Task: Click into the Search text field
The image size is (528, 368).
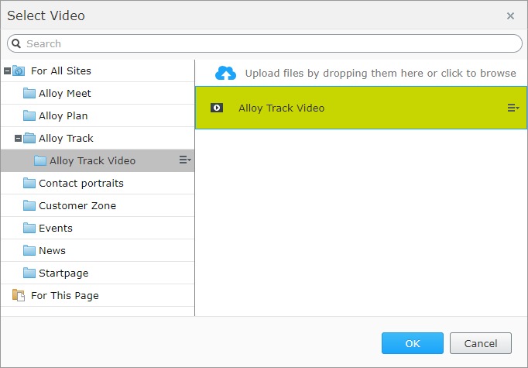Action: [271, 43]
